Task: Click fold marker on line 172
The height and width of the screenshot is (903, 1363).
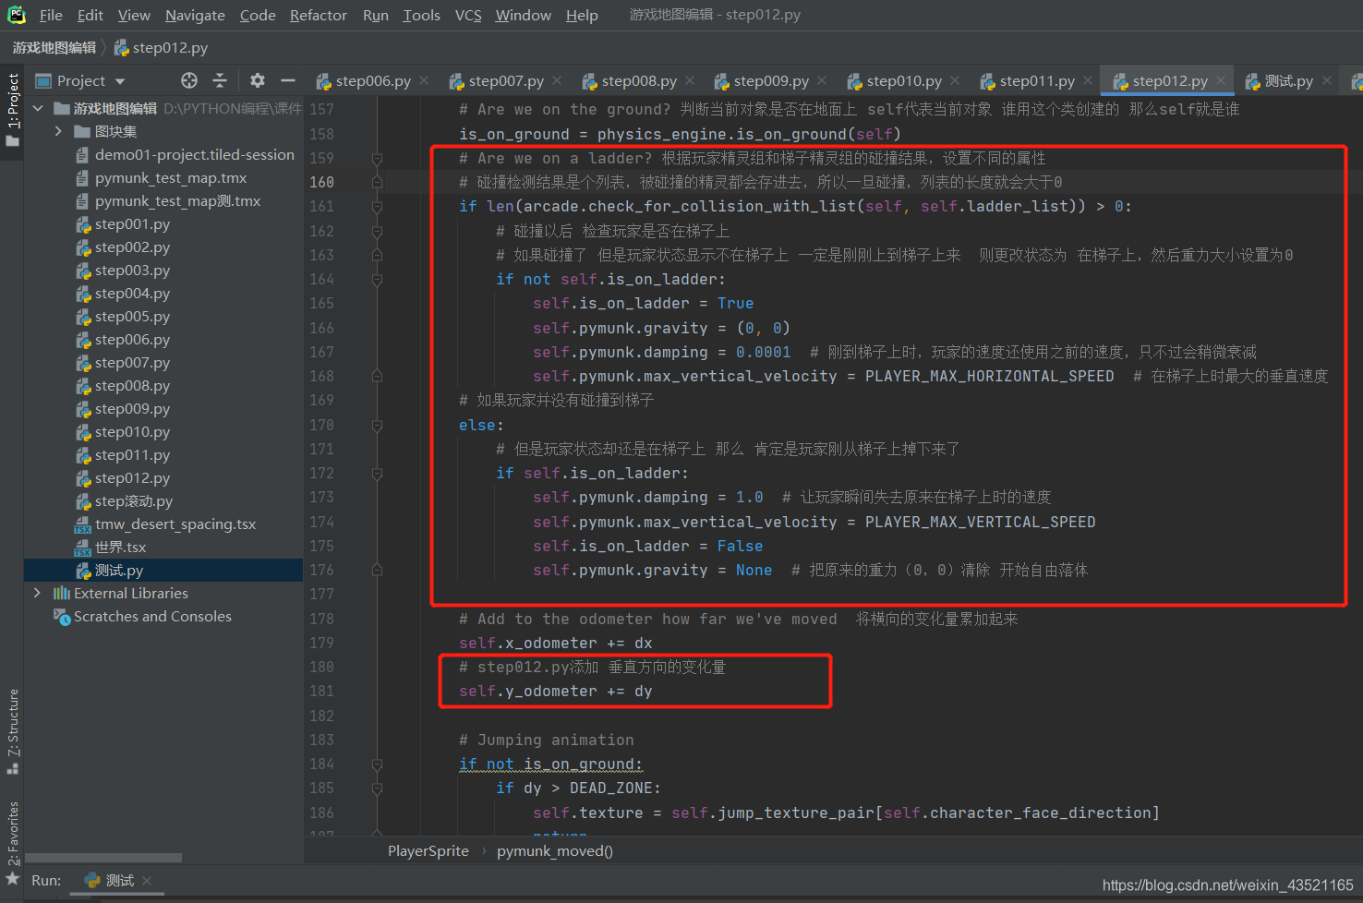Action: pyautogui.click(x=377, y=473)
